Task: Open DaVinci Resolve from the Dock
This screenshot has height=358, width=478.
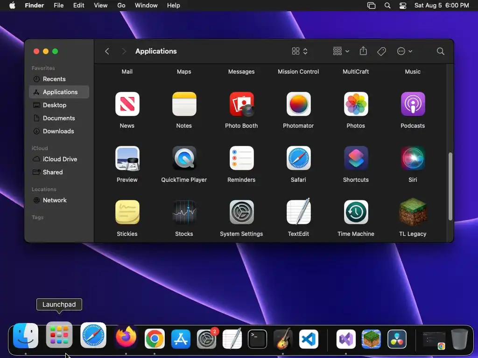Action: click(397, 339)
